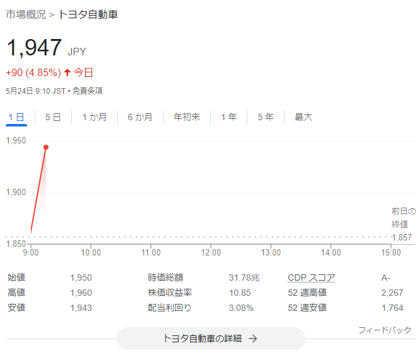Click the 安値 label
Image resolution: width=418 pixels, height=353 pixels.
pos(16,308)
